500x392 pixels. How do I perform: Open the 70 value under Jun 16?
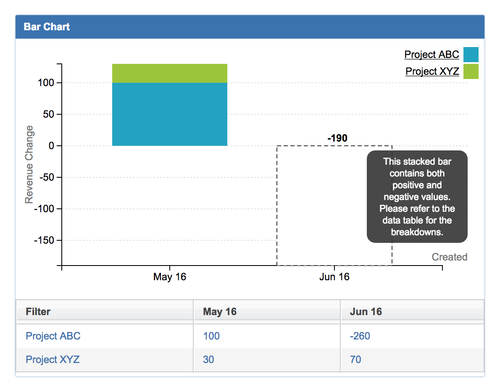pos(355,360)
